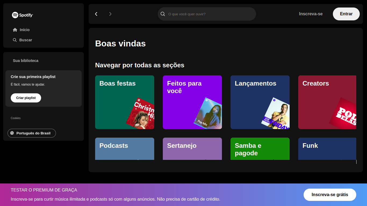Screen dimensions: 367x206
Task: Focus the 'O que você quer ouvir?' search field
Action: pyautogui.click(x=207, y=14)
